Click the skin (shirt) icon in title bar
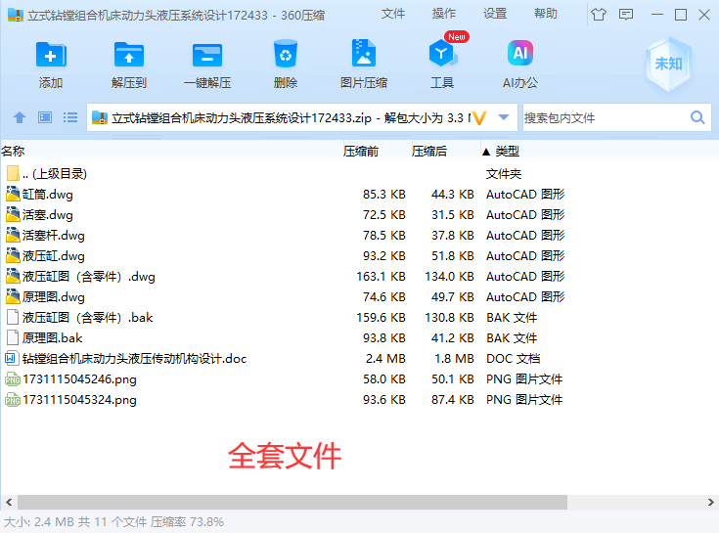719x533 pixels. (x=598, y=15)
